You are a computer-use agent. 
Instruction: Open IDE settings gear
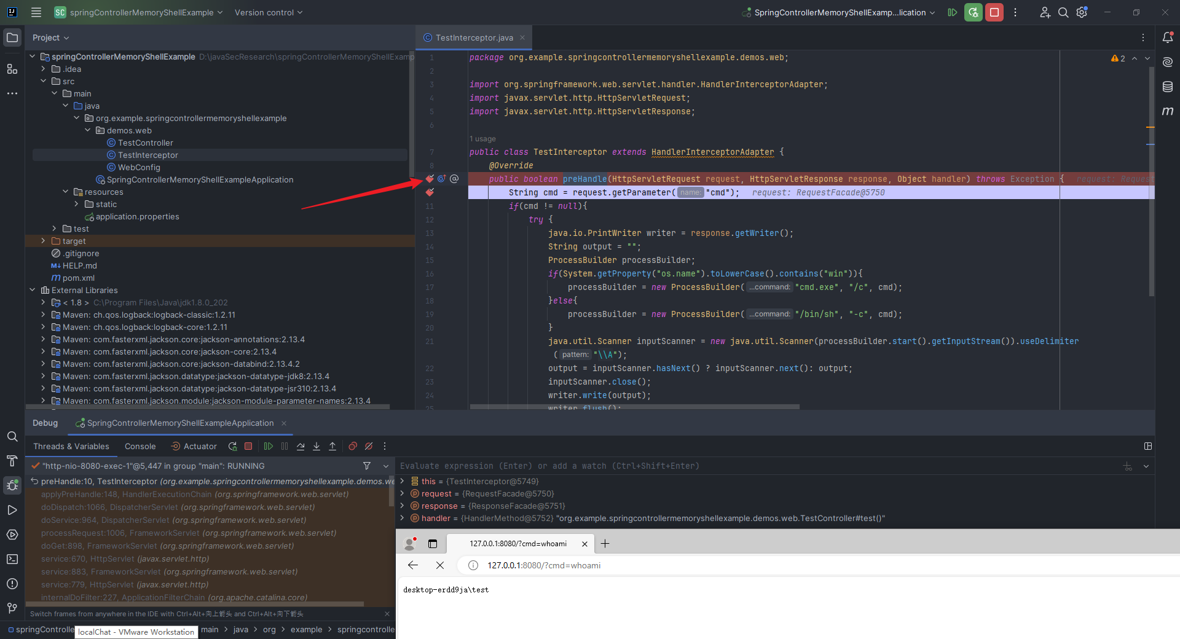point(1082,12)
